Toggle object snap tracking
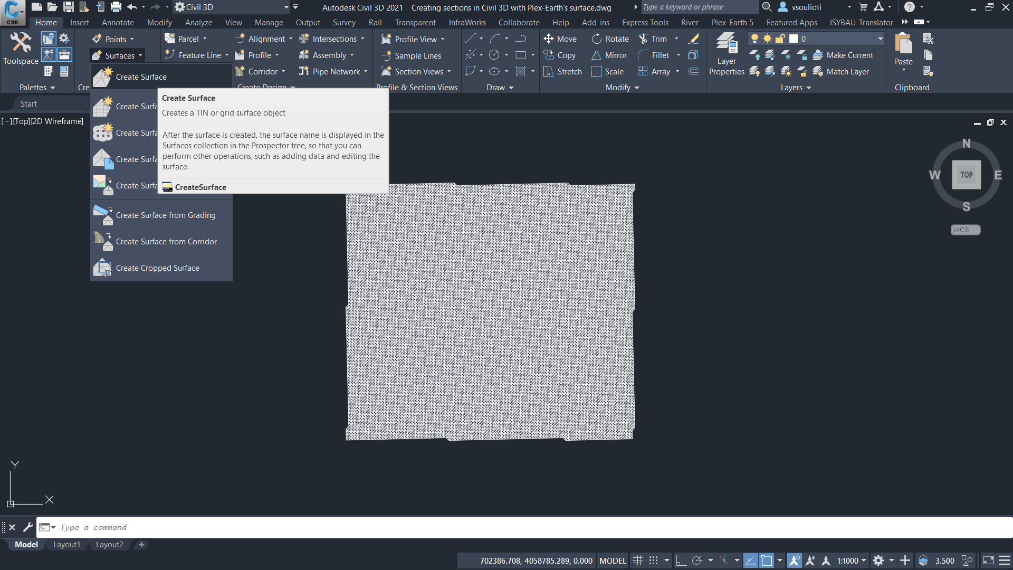Image resolution: width=1013 pixels, height=570 pixels. [x=750, y=560]
